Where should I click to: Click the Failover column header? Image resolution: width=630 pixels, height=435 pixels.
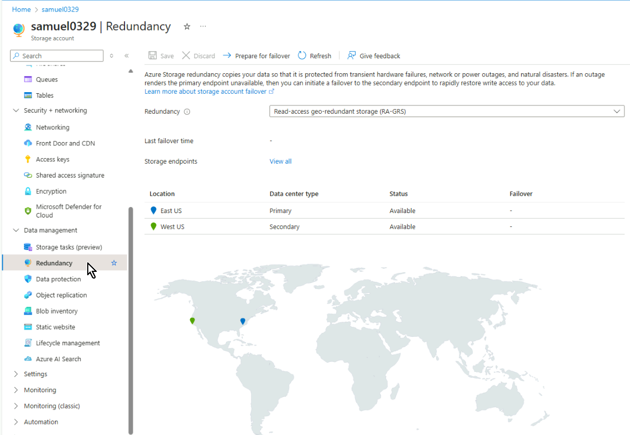click(x=521, y=194)
